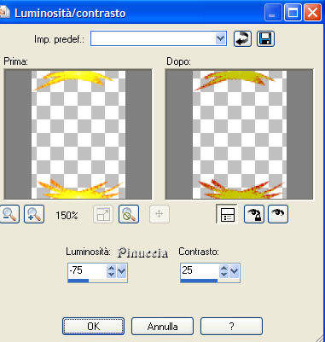Maximize the Luminosità/contrasto dialog window
The width and height of the screenshot is (325, 342).
coord(293,13)
